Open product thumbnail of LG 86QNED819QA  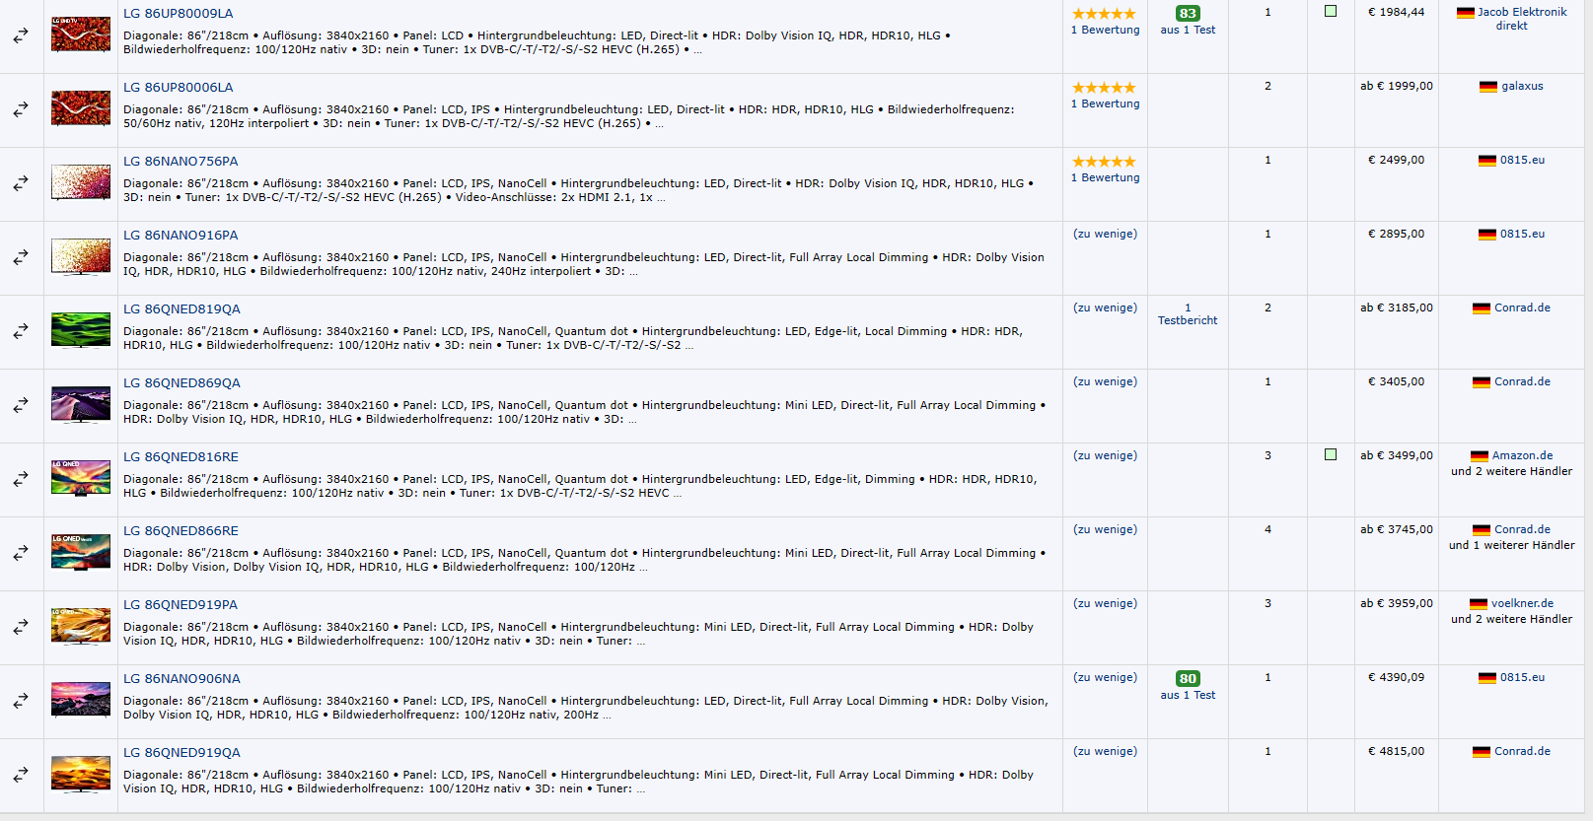81,330
